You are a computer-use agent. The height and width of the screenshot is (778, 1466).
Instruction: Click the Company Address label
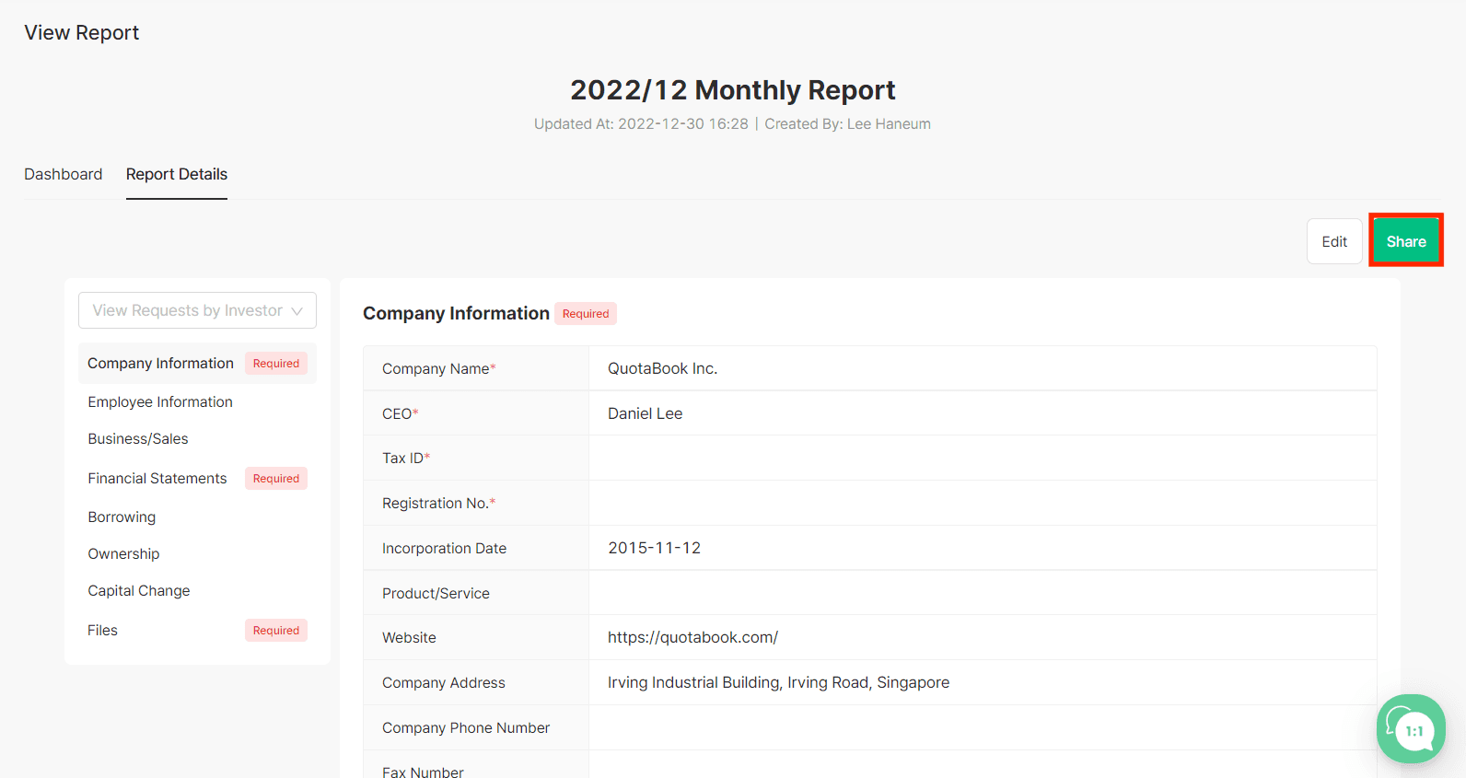(444, 682)
